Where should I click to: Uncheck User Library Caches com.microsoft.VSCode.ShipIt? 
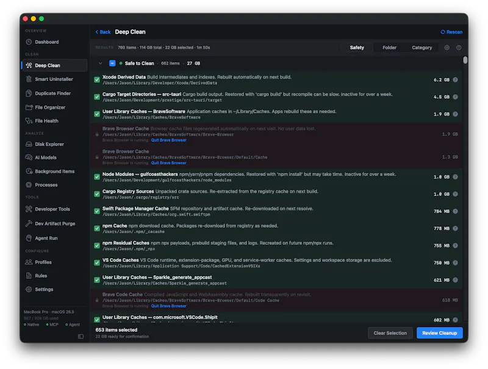click(97, 320)
